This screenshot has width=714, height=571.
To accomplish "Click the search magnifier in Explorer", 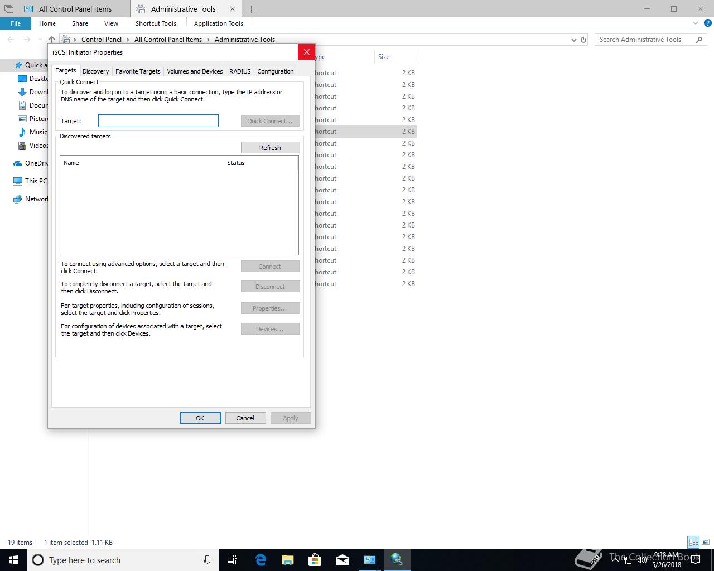I will point(699,40).
